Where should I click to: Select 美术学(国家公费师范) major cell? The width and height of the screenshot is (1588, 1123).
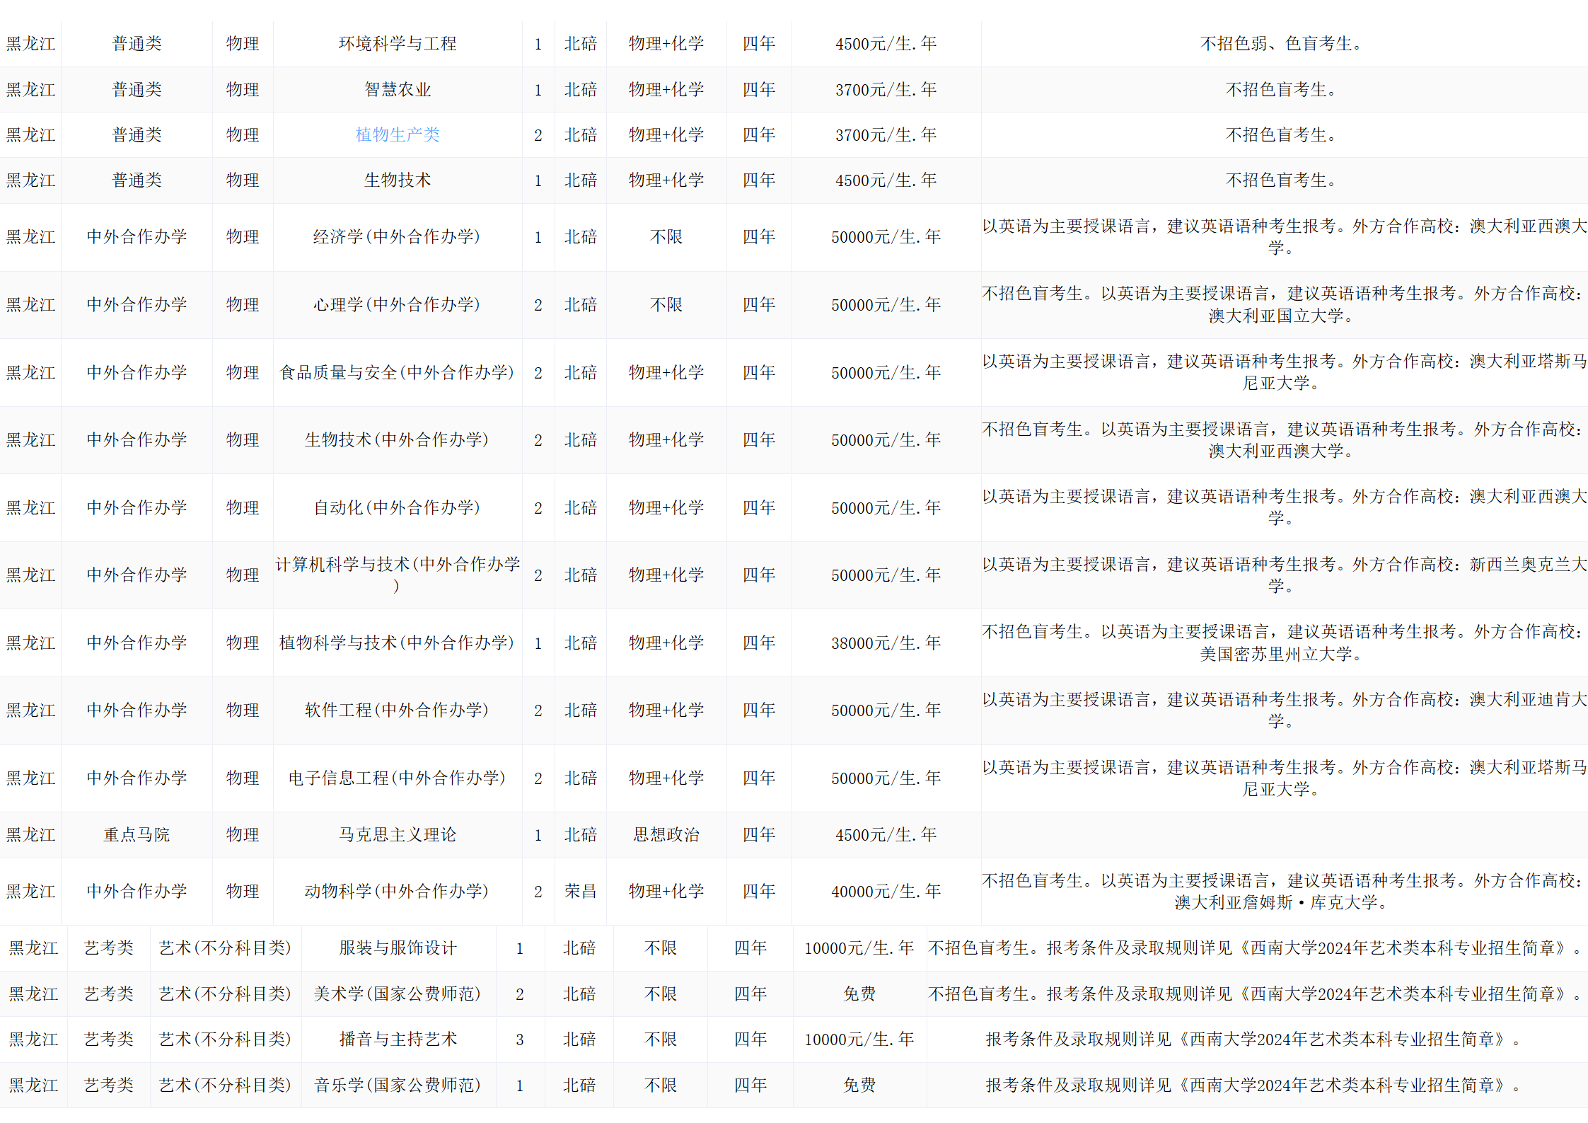coord(398,994)
